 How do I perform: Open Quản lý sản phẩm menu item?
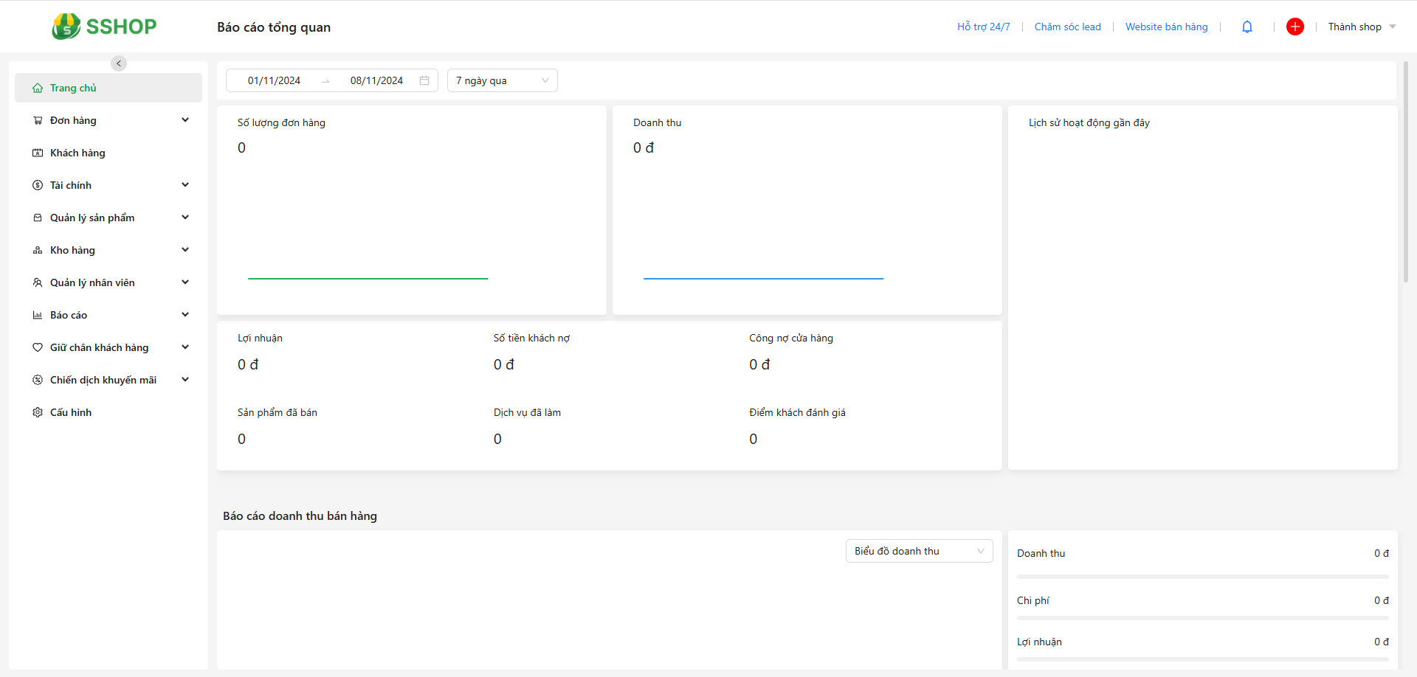point(92,218)
